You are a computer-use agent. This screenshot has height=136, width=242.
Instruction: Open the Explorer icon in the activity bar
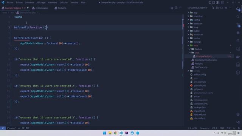click(238, 9)
